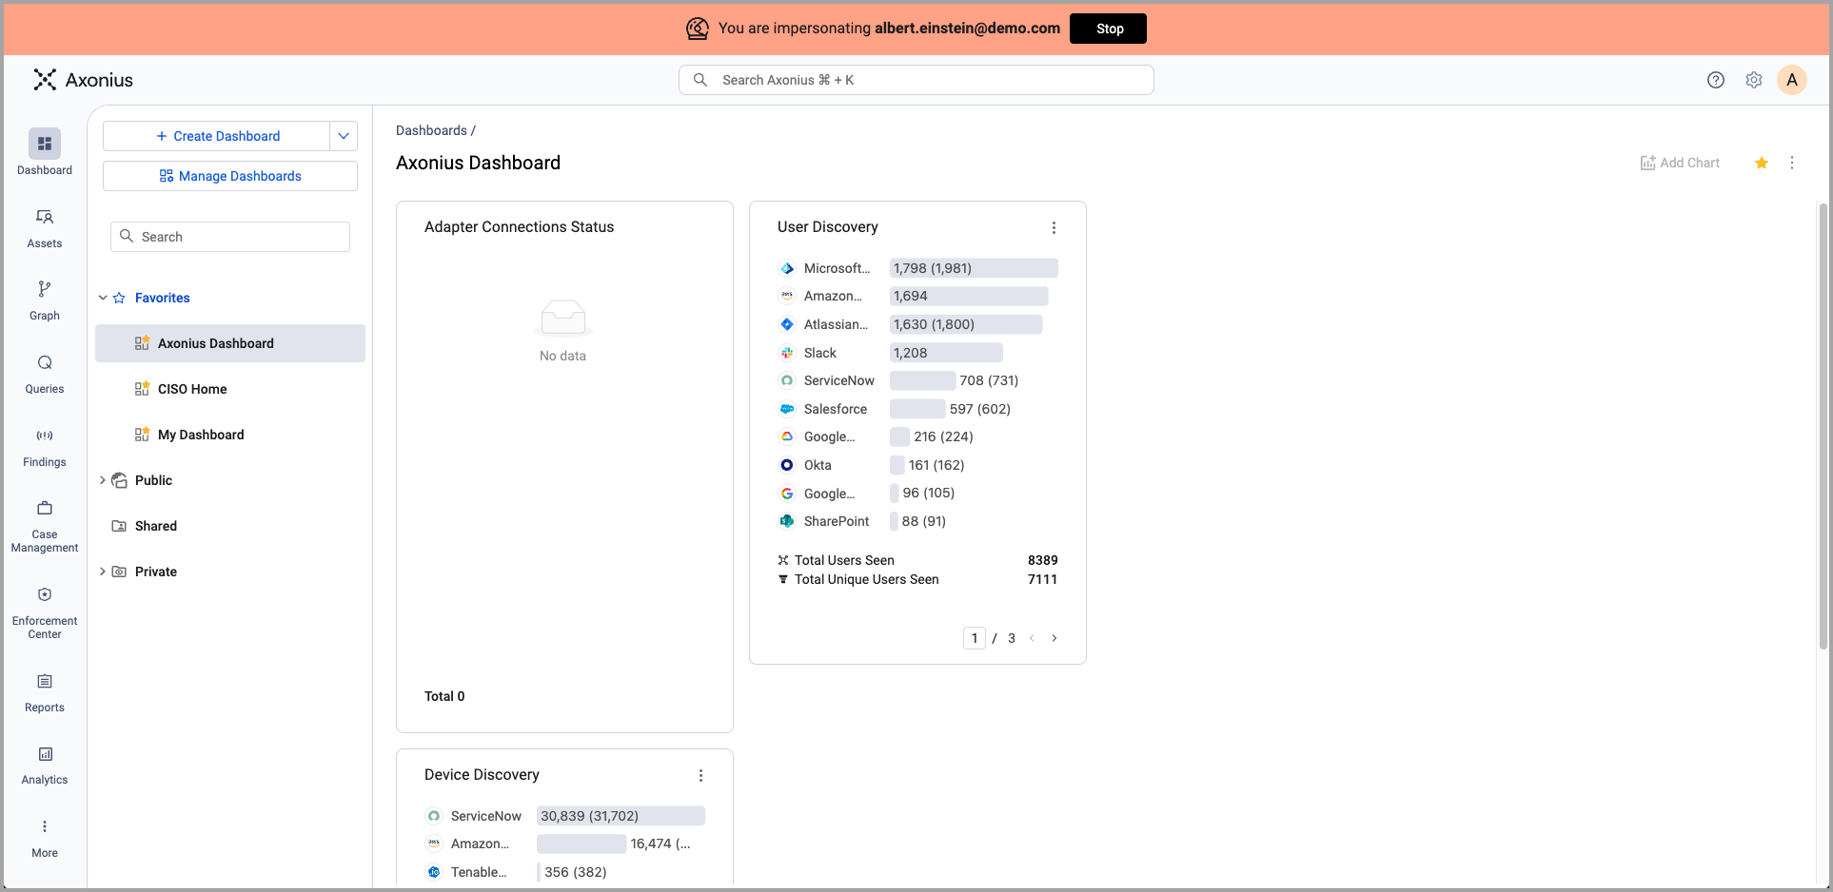Click the Dashboards breadcrumb link
The height and width of the screenshot is (892, 1833).
click(x=431, y=130)
